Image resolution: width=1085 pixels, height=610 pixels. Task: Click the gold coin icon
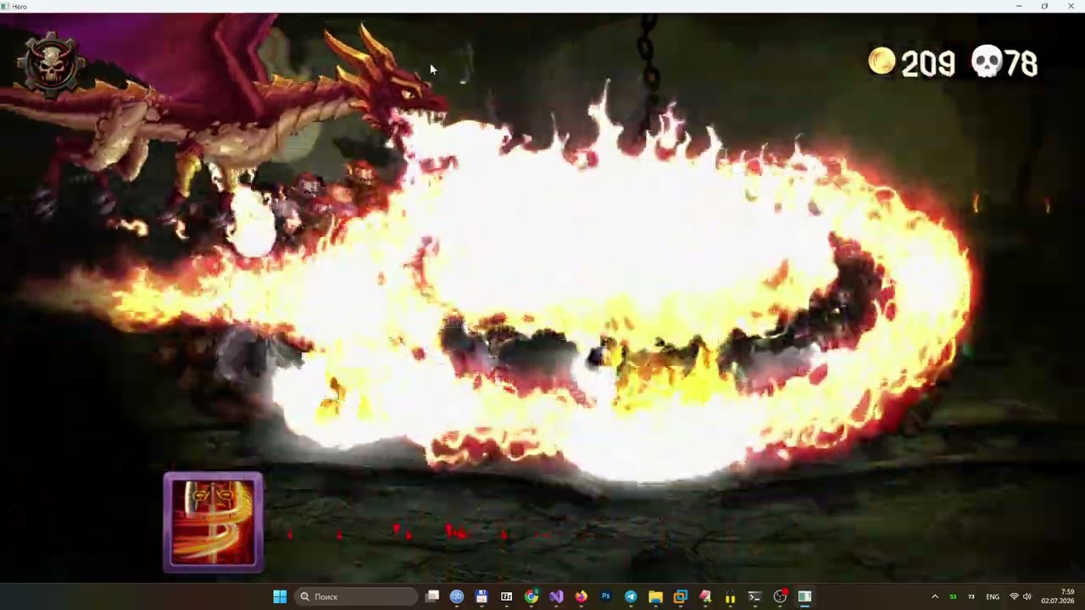[x=882, y=61]
